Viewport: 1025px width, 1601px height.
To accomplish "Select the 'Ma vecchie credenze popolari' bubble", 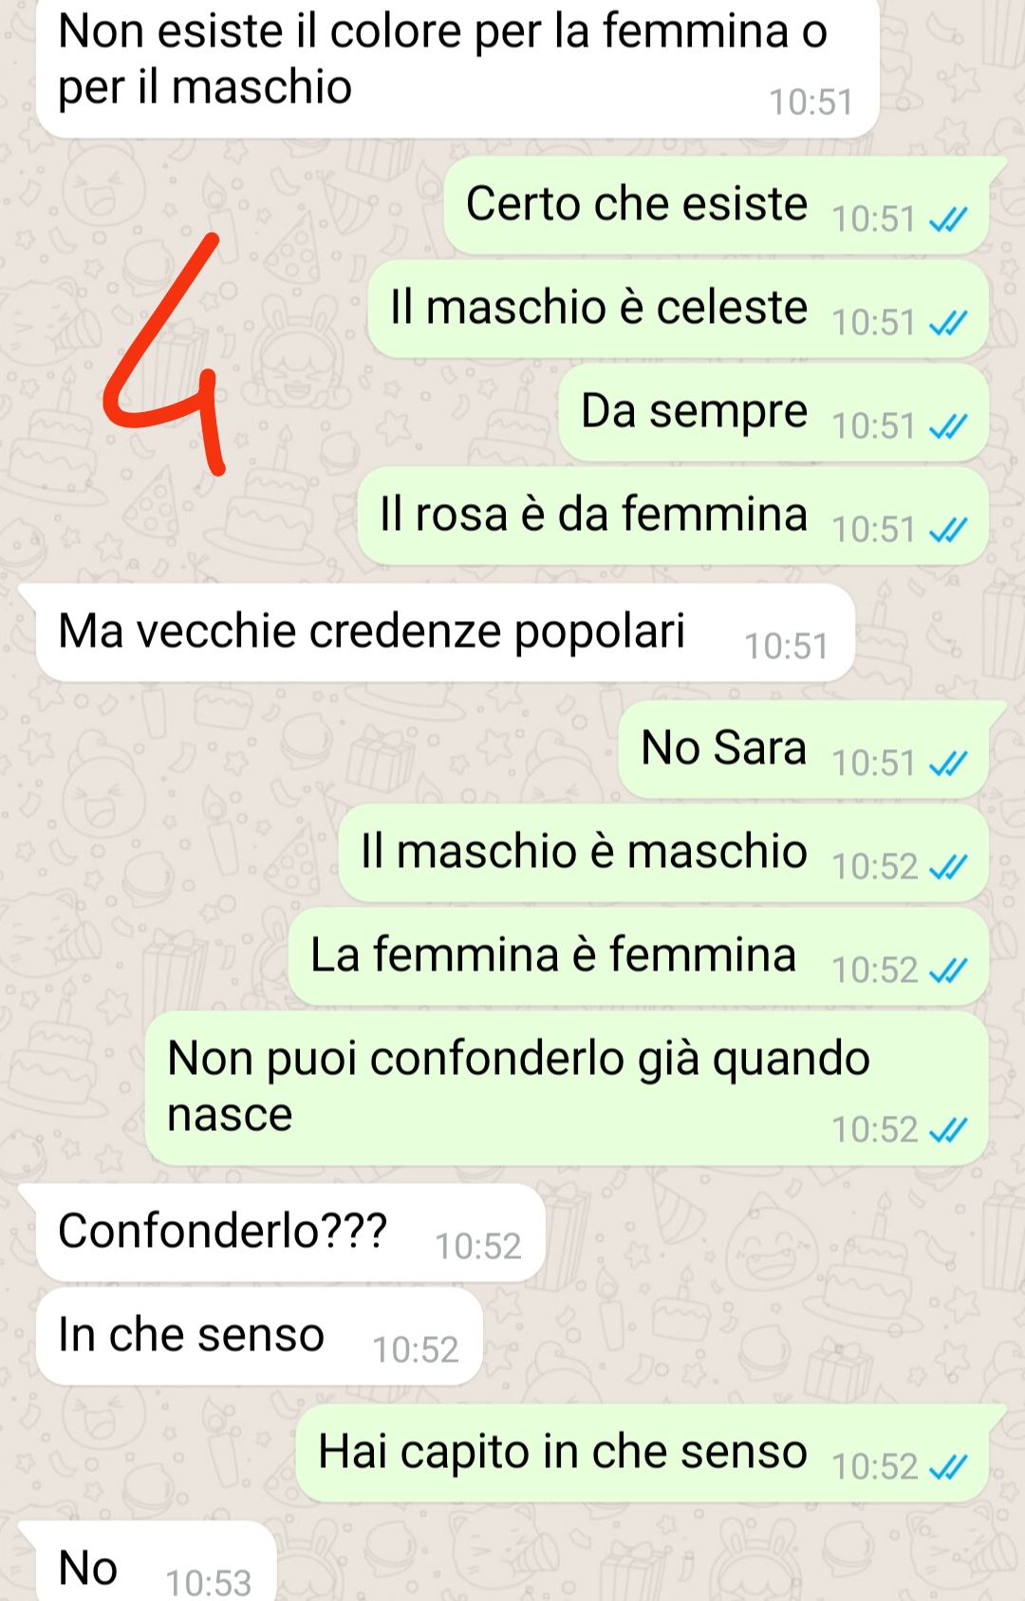I will pyautogui.click(x=446, y=632).
